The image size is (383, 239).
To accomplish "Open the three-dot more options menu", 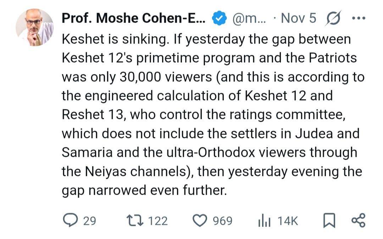I will coord(358,18).
